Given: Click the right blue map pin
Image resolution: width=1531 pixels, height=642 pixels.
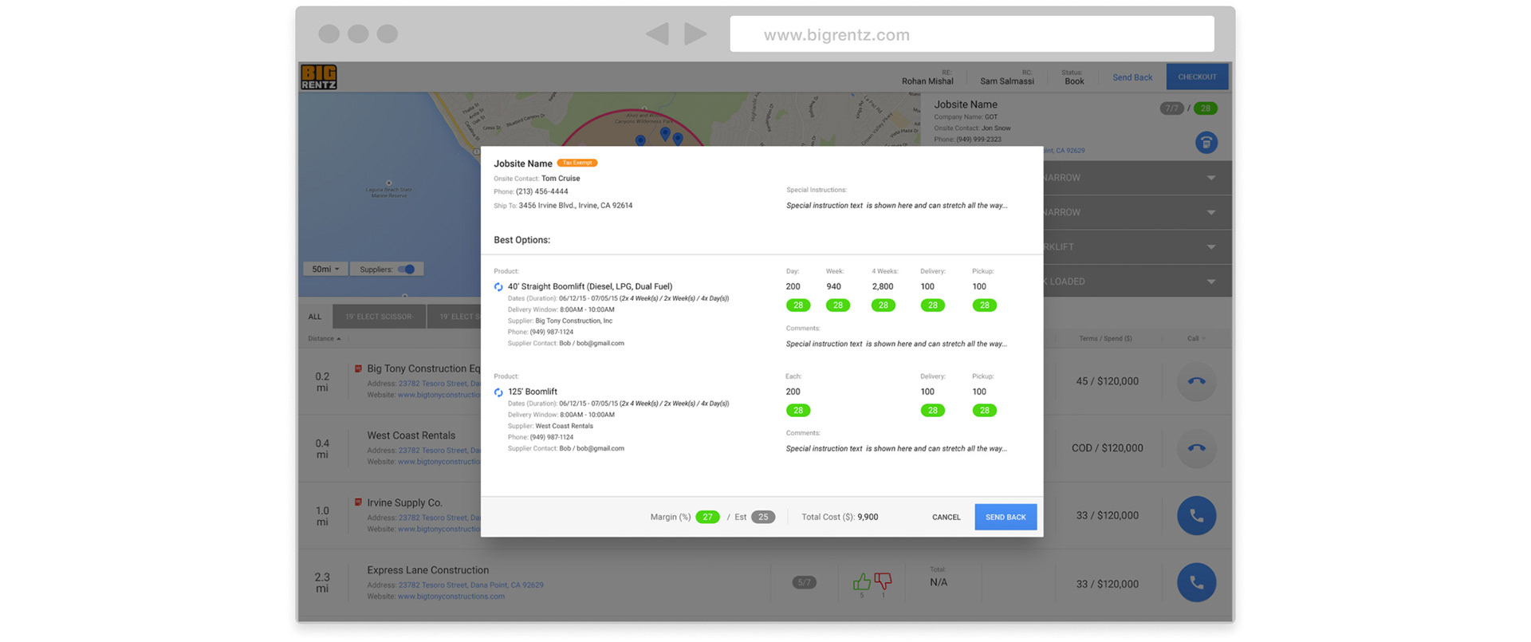Looking at the screenshot, I should (678, 139).
